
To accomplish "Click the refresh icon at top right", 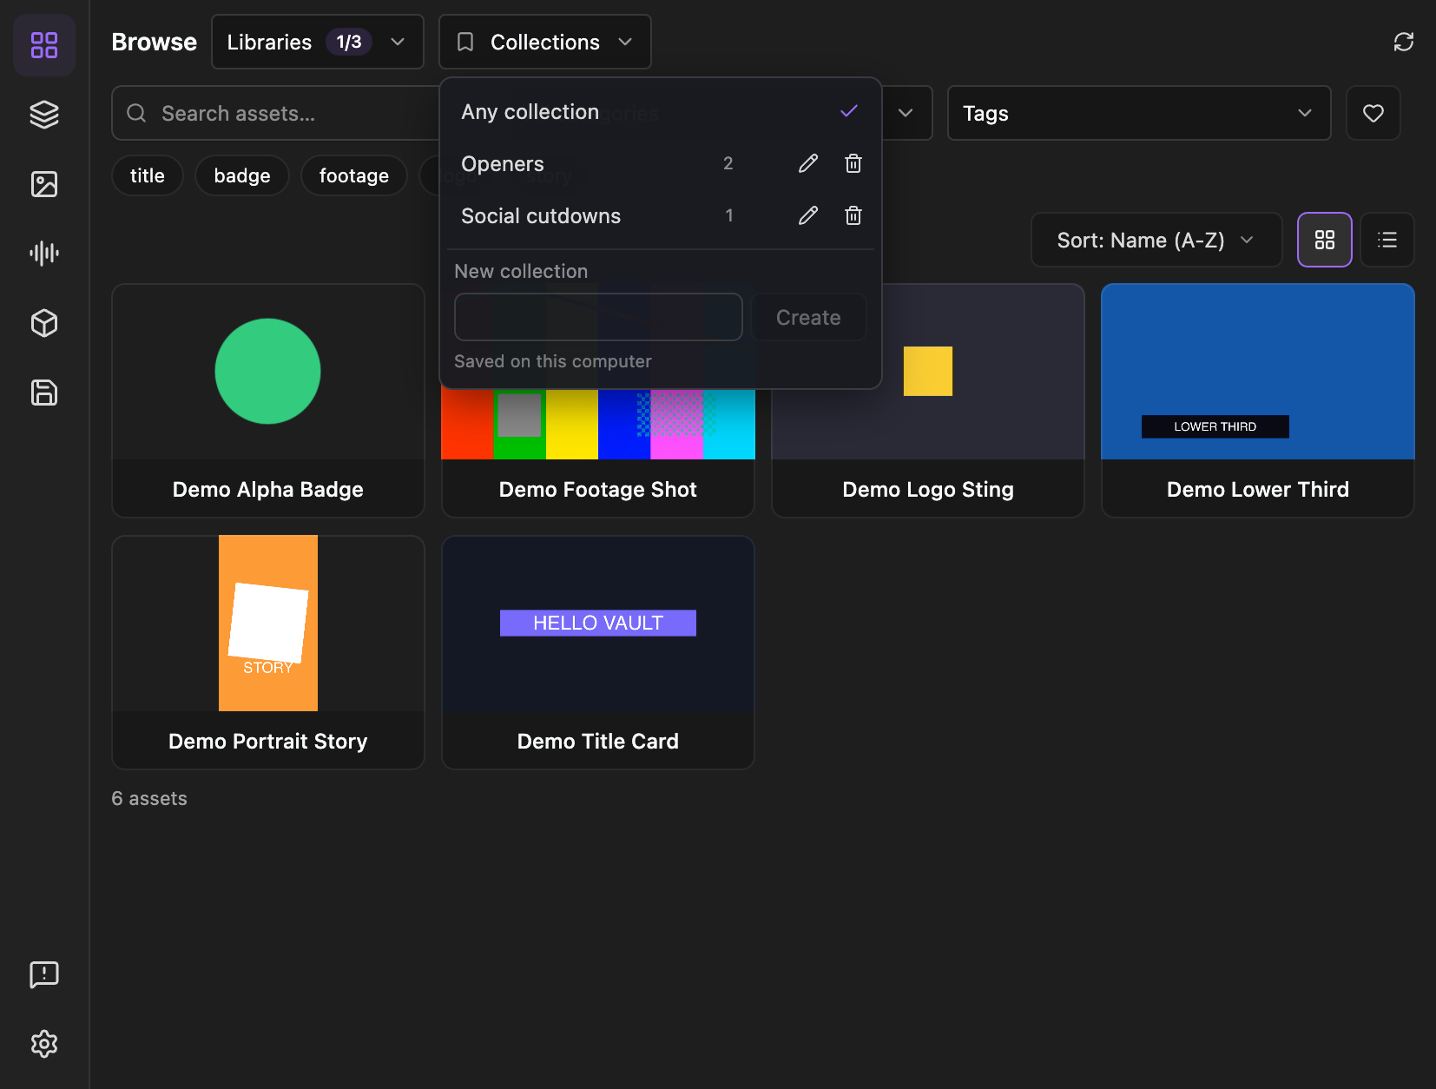I will coord(1404,42).
